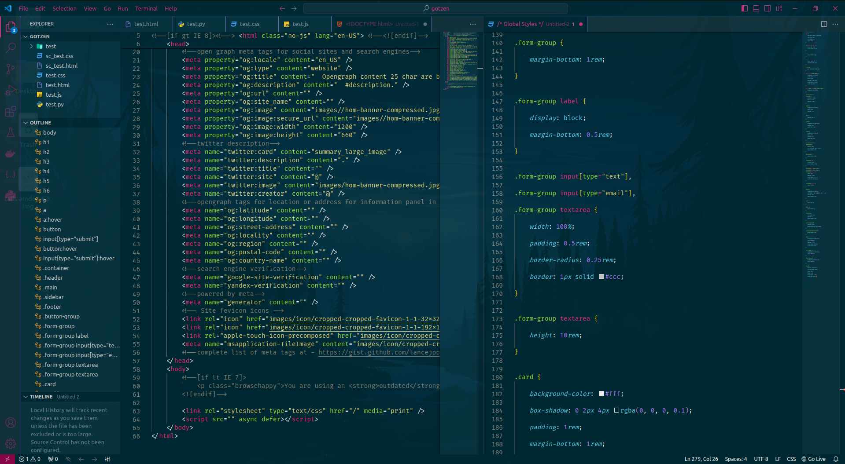Open sc_test.css in the Explorer
This screenshot has width=845, height=464.
coord(59,56)
